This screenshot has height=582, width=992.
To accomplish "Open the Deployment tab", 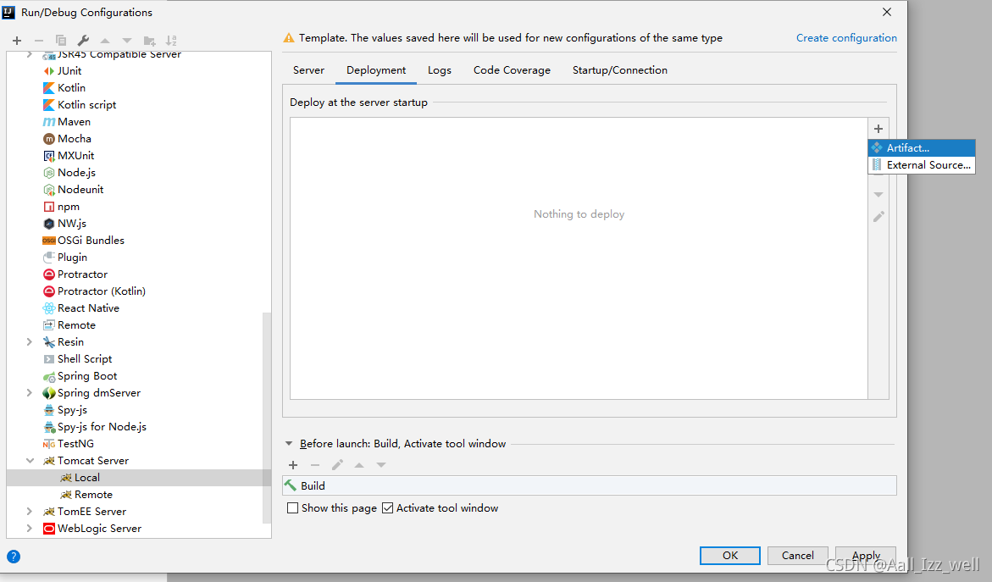I will [x=376, y=70].
